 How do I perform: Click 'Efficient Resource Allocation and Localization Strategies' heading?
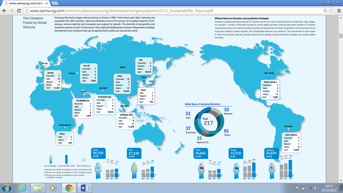coord(242,18)
